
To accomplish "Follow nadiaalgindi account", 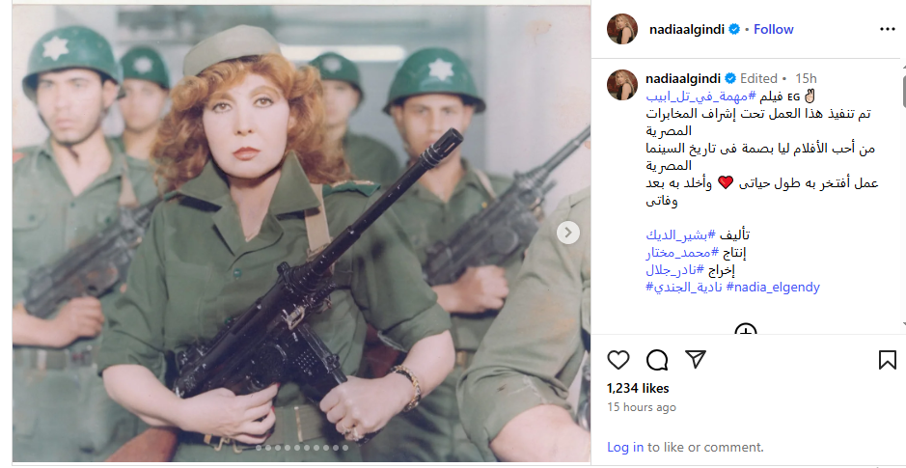I will 774,30.
